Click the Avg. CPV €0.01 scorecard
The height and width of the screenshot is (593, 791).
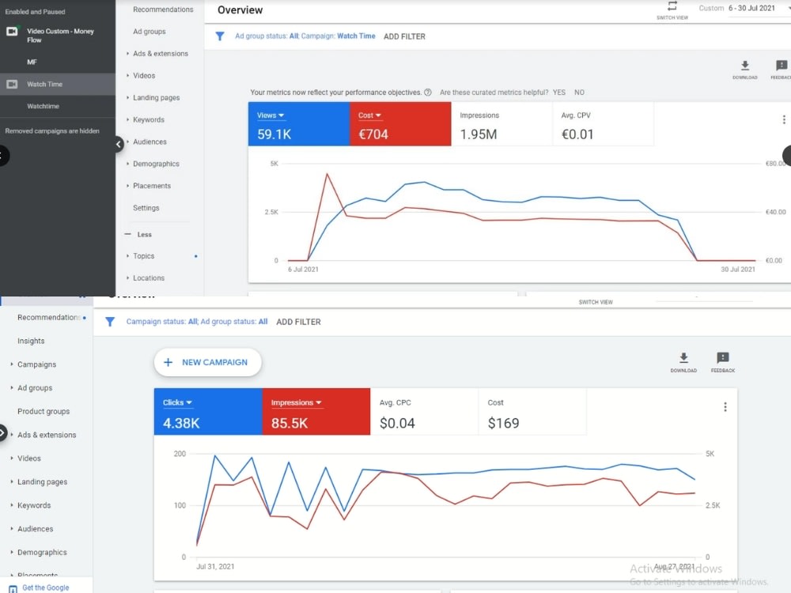(604, 124)
